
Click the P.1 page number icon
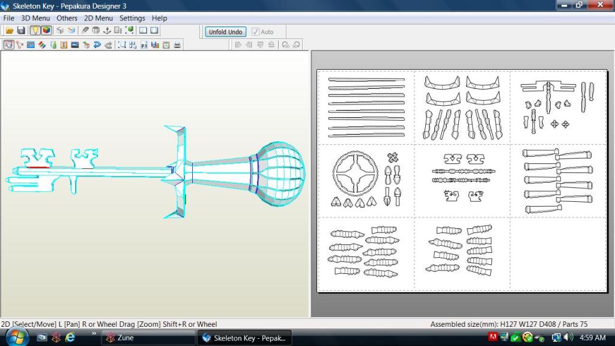pyautogui.click(x=144, y=44)
